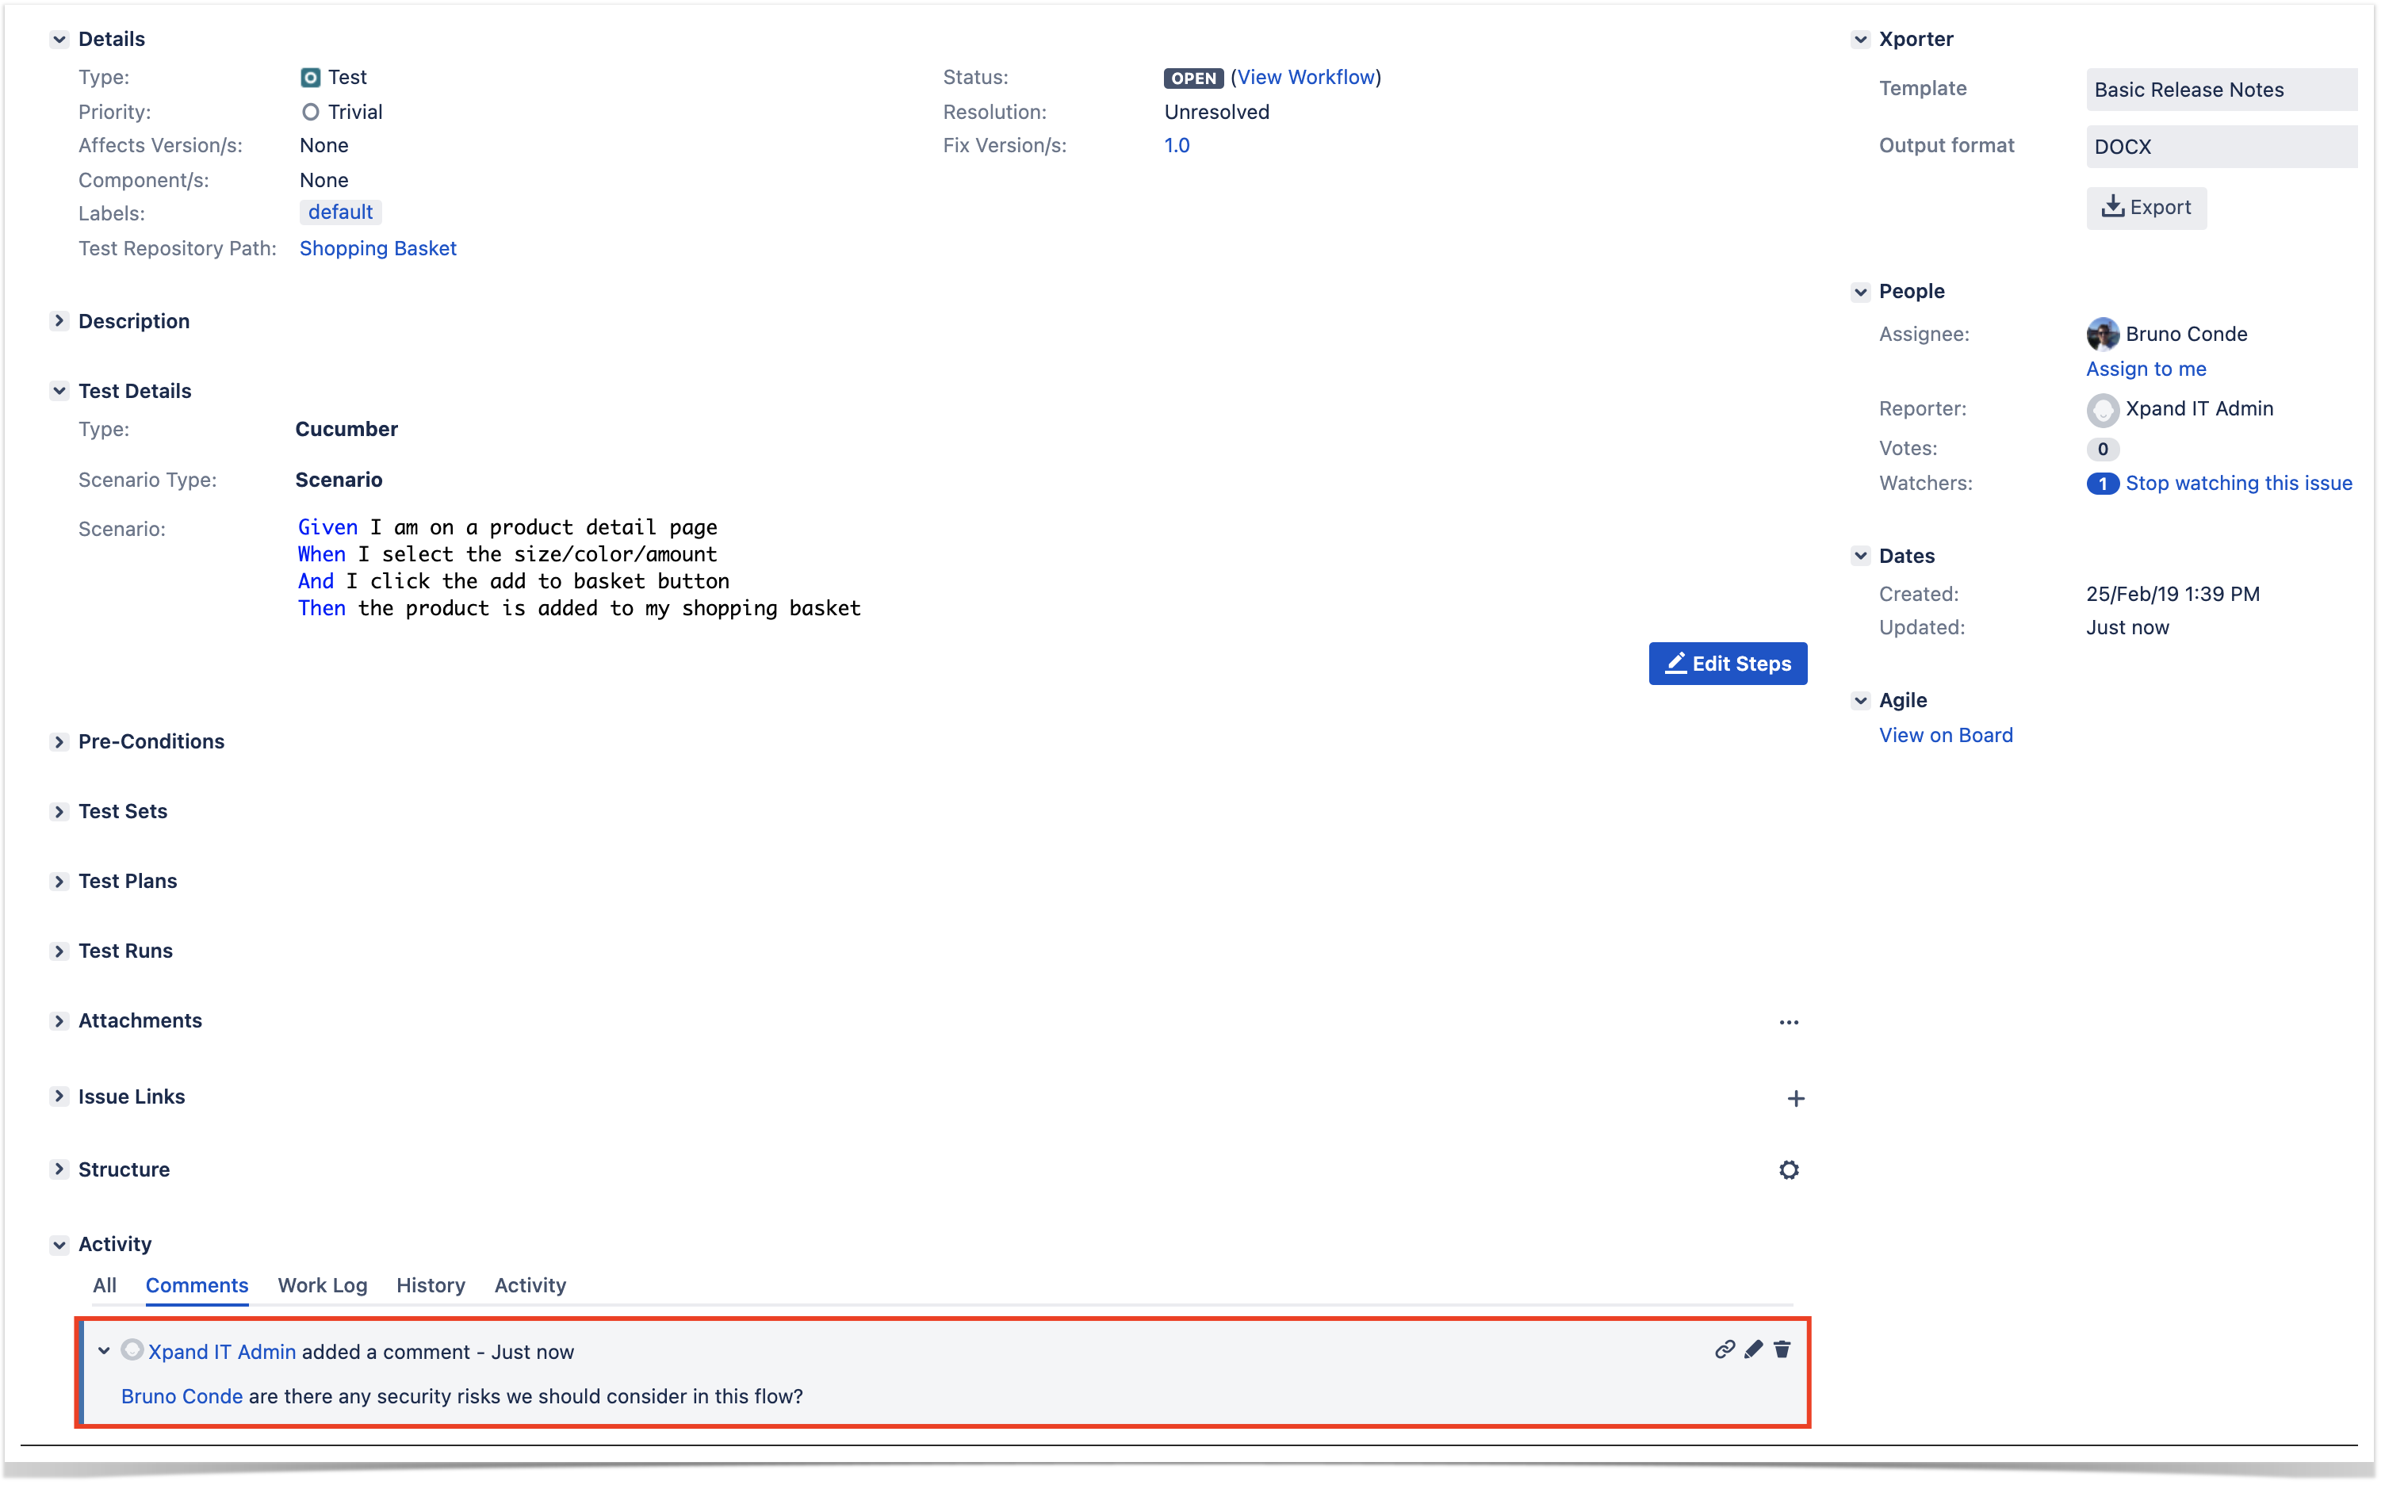This screenshot has width=2385, height=1485.
Task: Collapse the Xpand IT Admin comment
Action: click(x=103, y=1352)
